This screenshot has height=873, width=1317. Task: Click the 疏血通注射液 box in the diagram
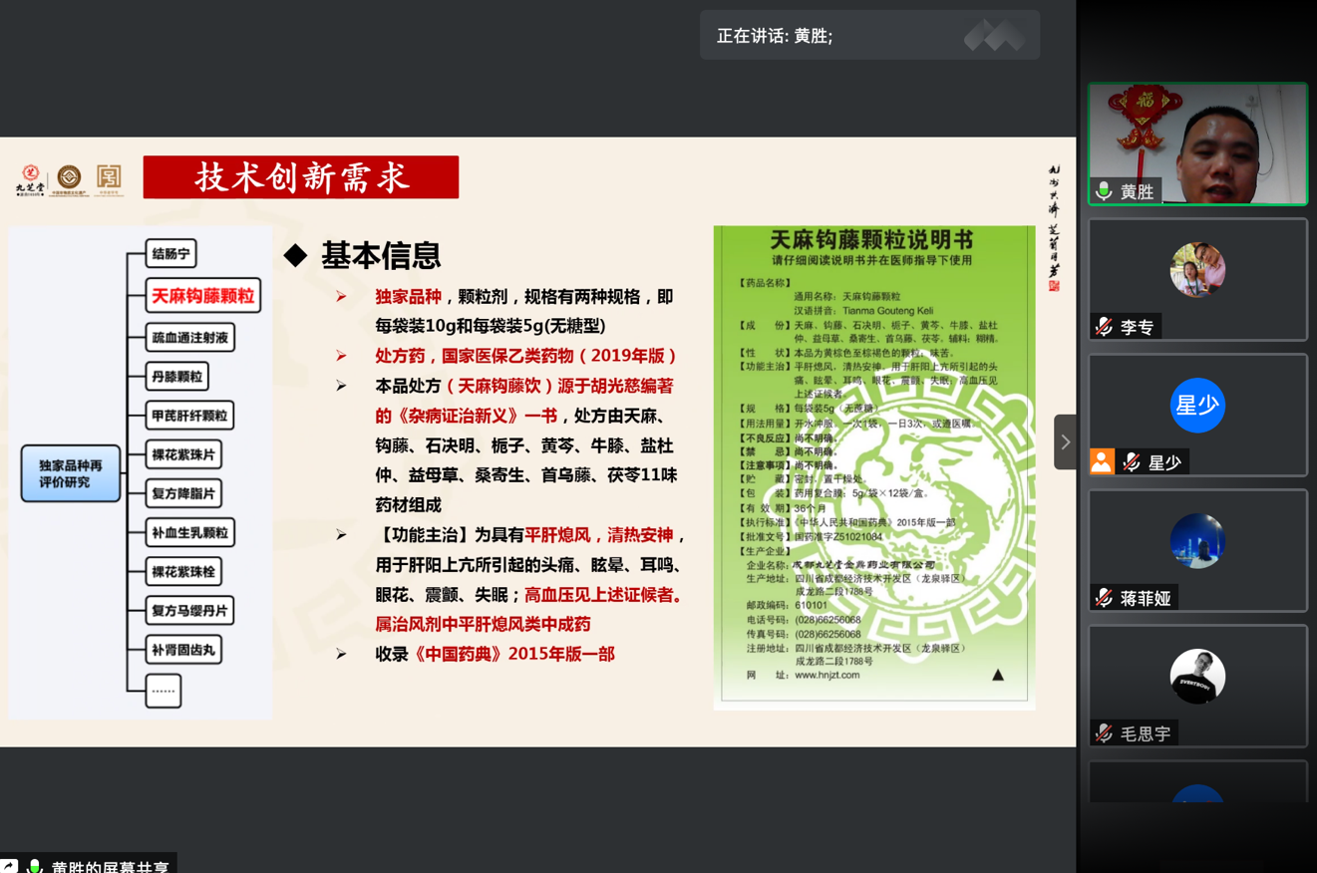click(x=189, y=338)
